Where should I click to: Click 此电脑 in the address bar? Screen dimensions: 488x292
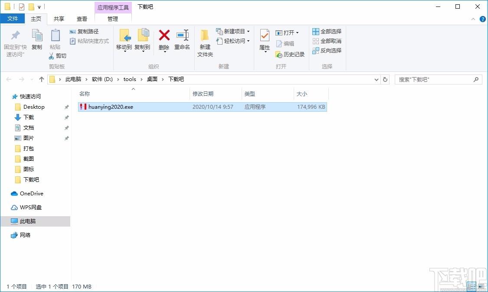click(x=73, y=79)
